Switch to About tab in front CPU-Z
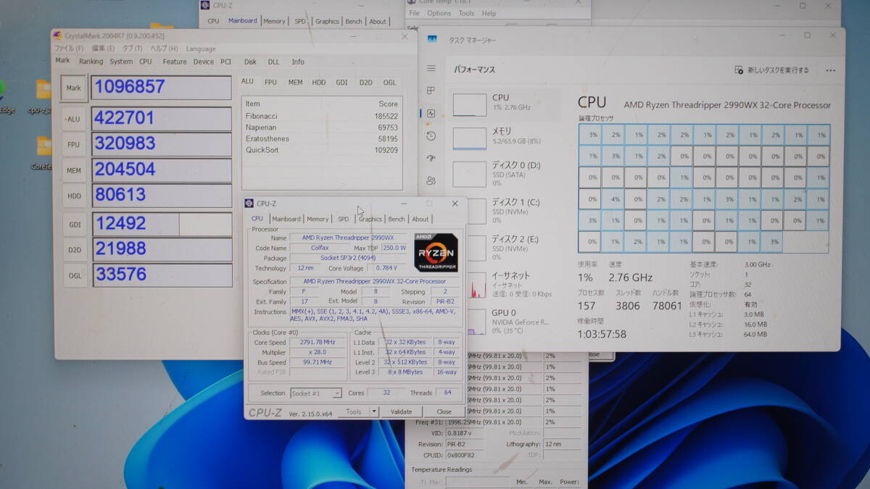870x489 pixels. click(420, 219)
